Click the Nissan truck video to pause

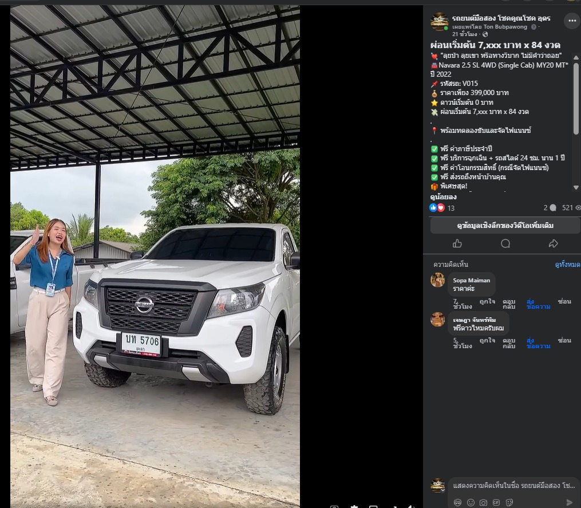click(155, 256)
